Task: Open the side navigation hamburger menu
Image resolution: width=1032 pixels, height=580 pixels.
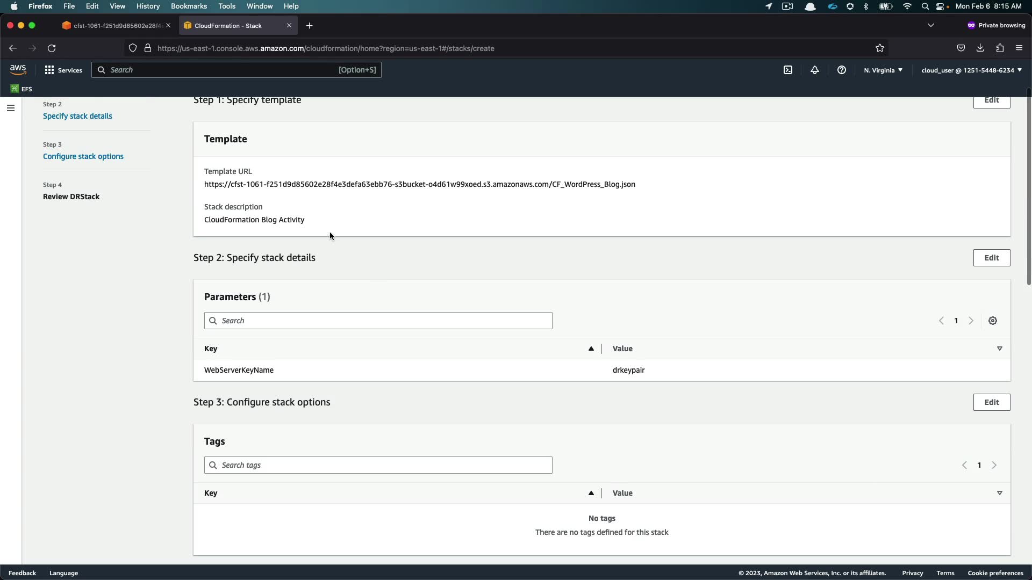Action: point(10,108)
